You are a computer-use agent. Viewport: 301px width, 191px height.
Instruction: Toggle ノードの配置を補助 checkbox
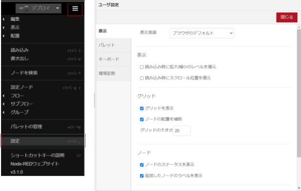(x=141, y=120)
